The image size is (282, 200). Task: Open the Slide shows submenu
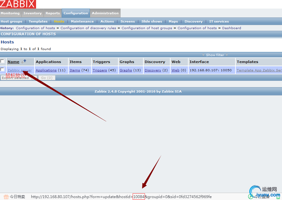point(152,22)
